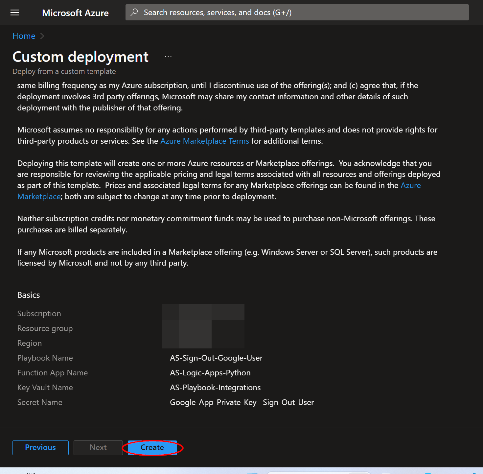Click the Region label
Screen dimensions: 483x474
point(30,343)
